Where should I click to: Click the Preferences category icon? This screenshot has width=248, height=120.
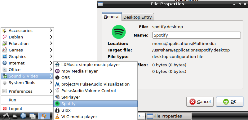tap(5, 91)
